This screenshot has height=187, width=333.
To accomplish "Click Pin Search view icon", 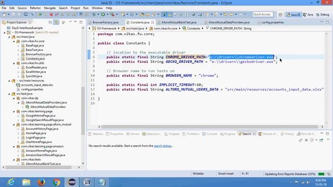I will point(321,140).
